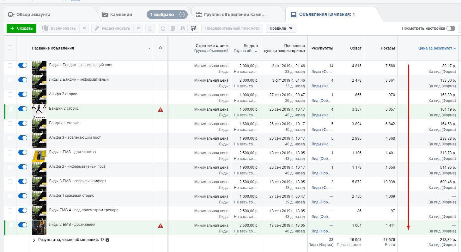Tick checkbox for Лиды 2 EMS - достижения row

tap(10, 225)
